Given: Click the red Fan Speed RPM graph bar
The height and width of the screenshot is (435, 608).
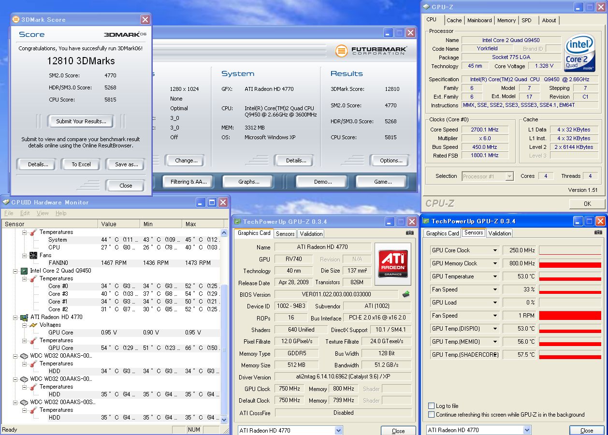Looking at the screenshot, I should click(570, 316).
